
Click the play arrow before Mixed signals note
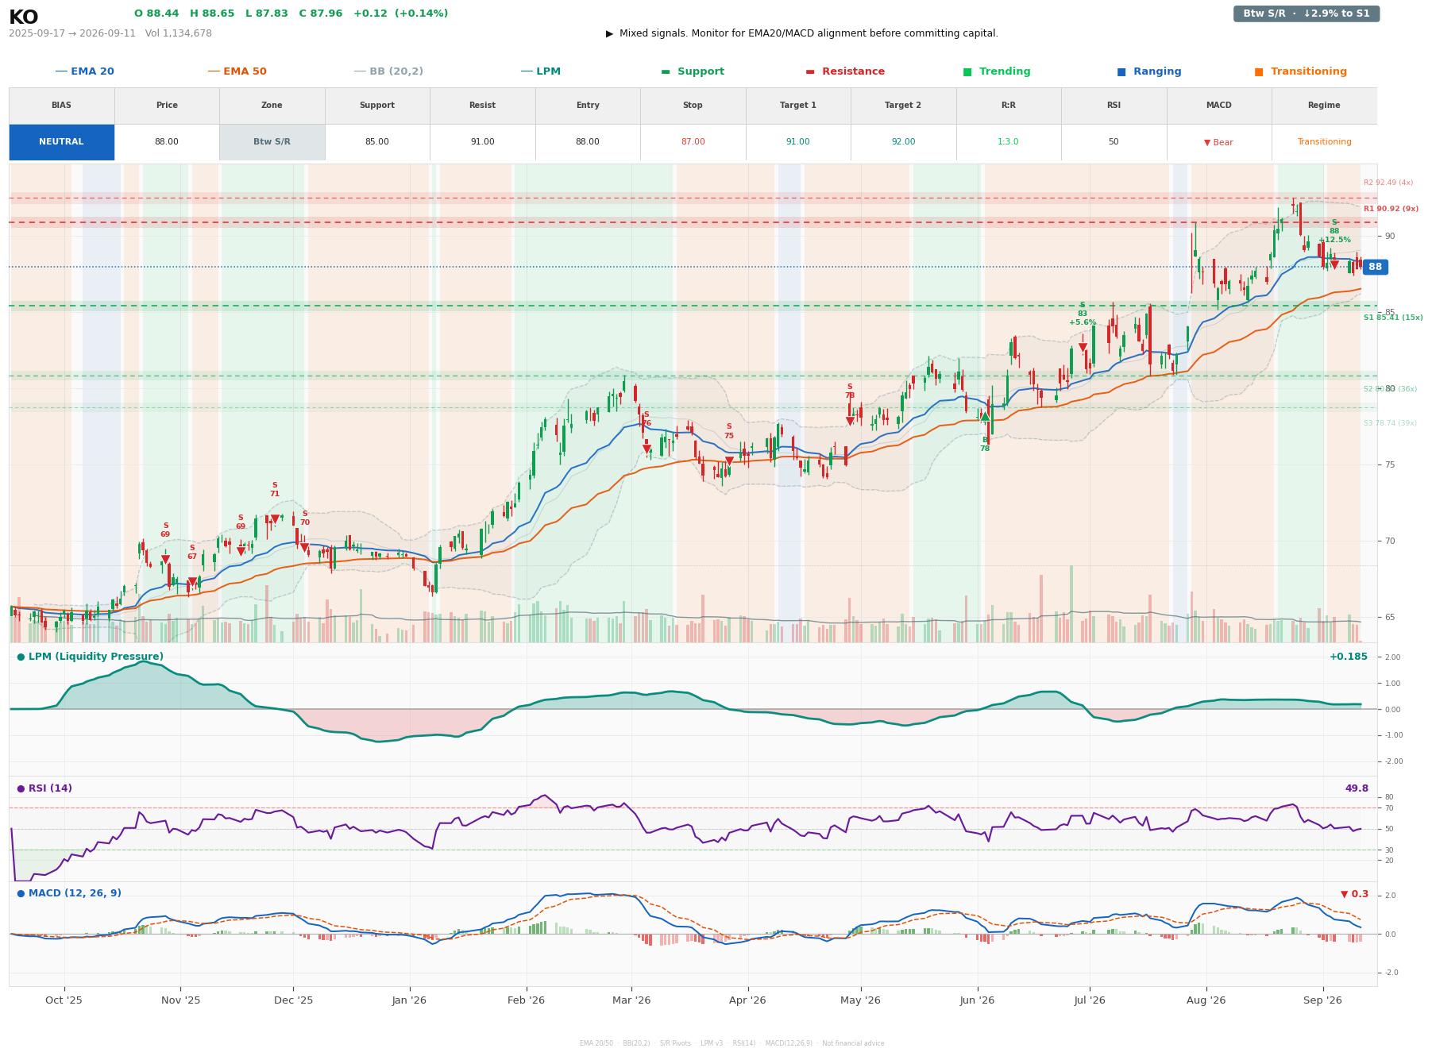[x=610, y=33]
